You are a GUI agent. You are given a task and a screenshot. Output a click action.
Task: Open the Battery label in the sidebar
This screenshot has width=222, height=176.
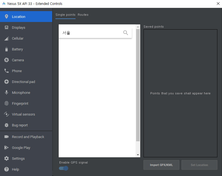17,49
